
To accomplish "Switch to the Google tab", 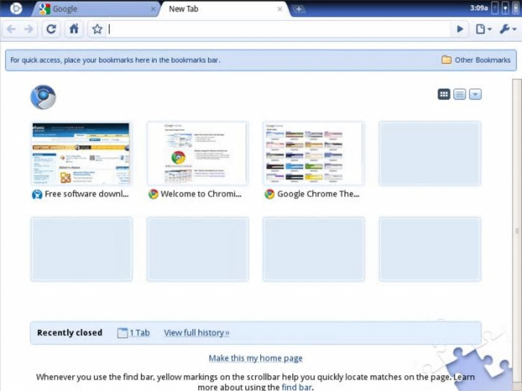I will 97,9.
